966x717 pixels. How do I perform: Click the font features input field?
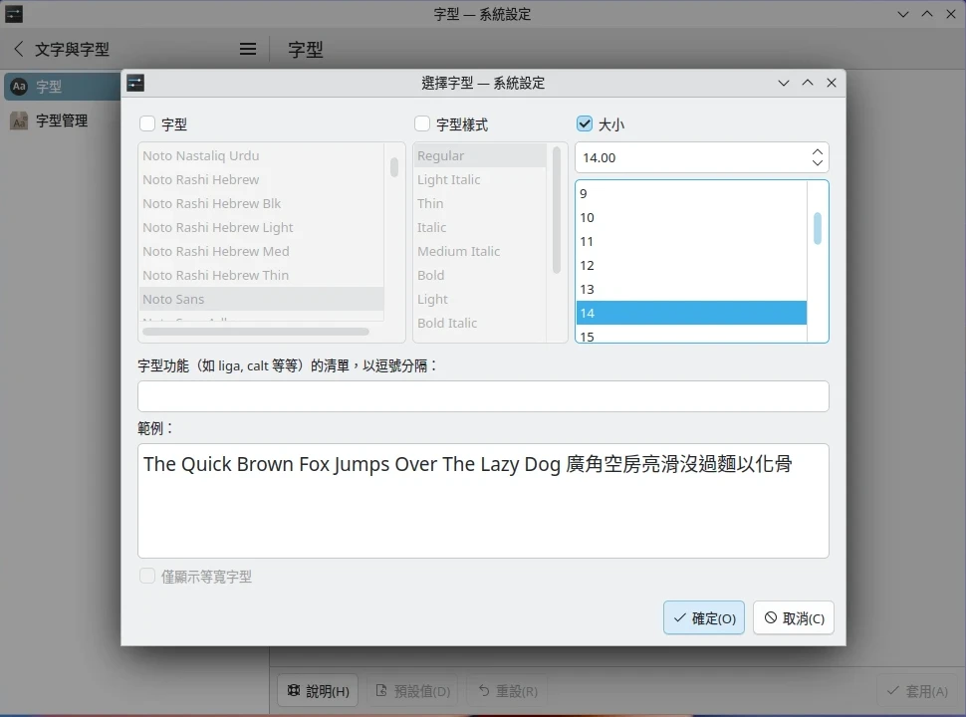pos(483,396)
